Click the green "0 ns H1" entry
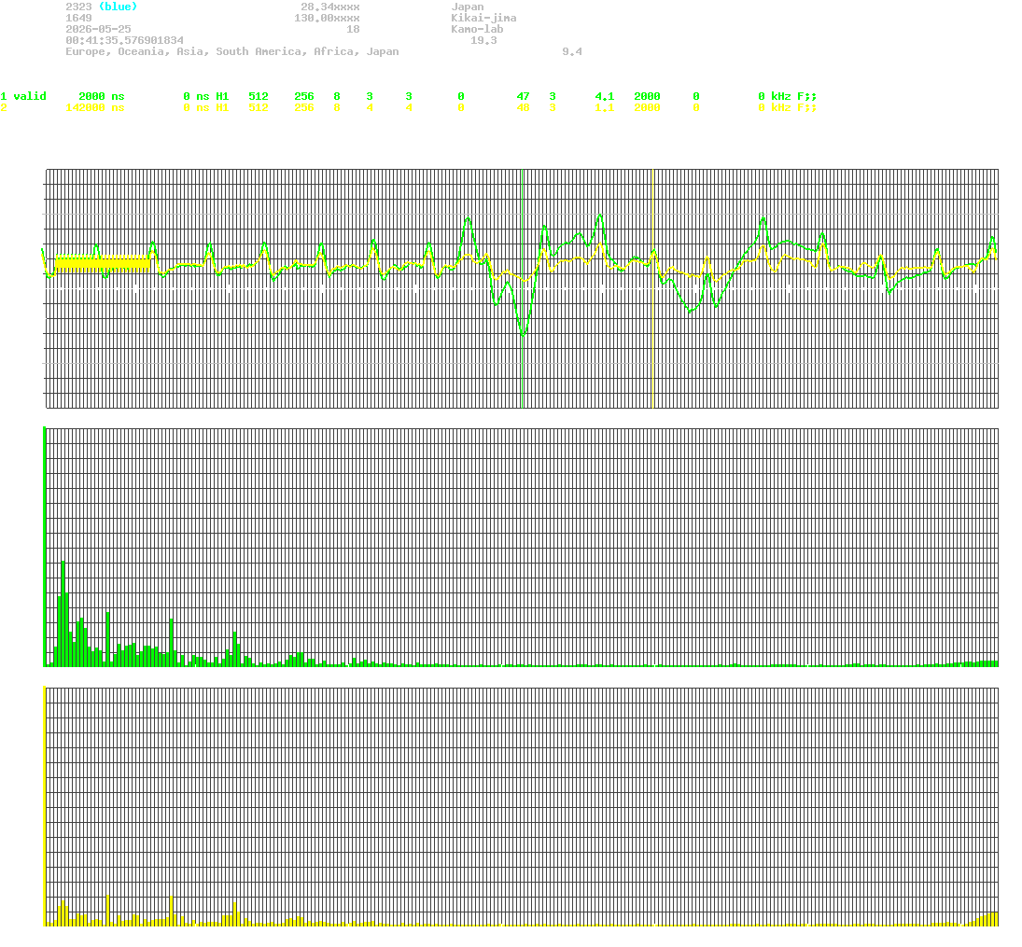 pos(206,96)
